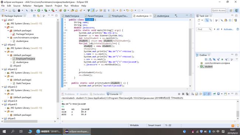Toggle Categorized view in Task List
The width and height of the screenshot is (240, 135).
point(207,20)
